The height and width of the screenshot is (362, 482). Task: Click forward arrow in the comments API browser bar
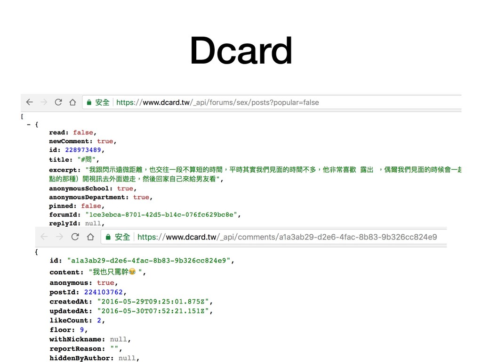point(60,237)
